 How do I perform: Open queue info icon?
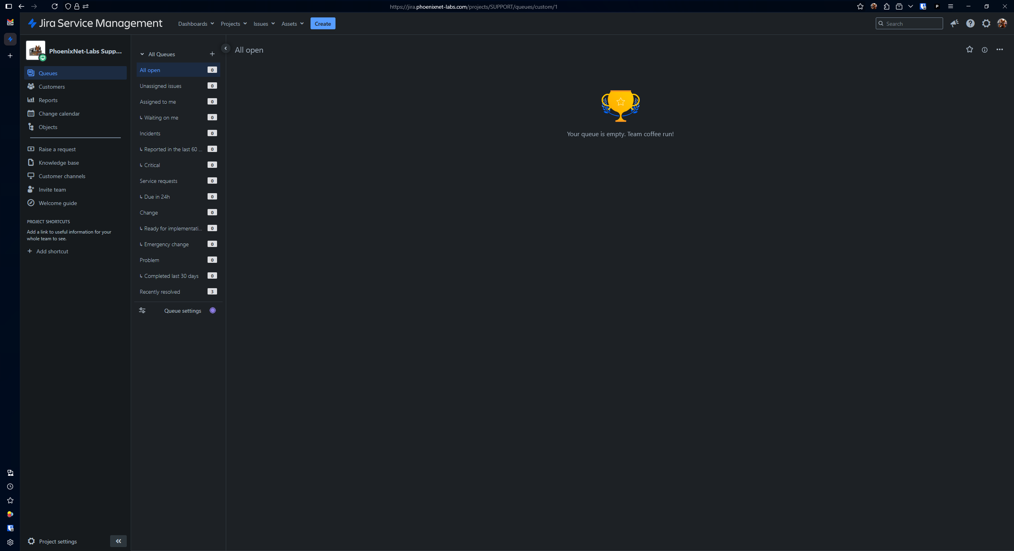point(984,50)
